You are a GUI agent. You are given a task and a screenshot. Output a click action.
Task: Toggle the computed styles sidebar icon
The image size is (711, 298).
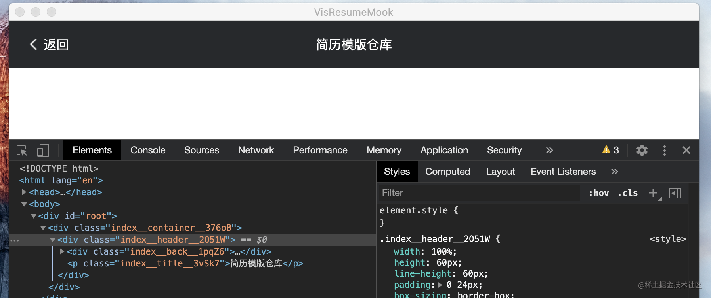(x=675, y=193)
